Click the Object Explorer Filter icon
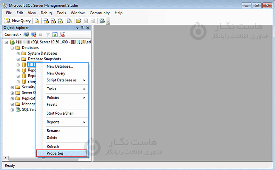275x170 pixels. [x=48, y=35]
